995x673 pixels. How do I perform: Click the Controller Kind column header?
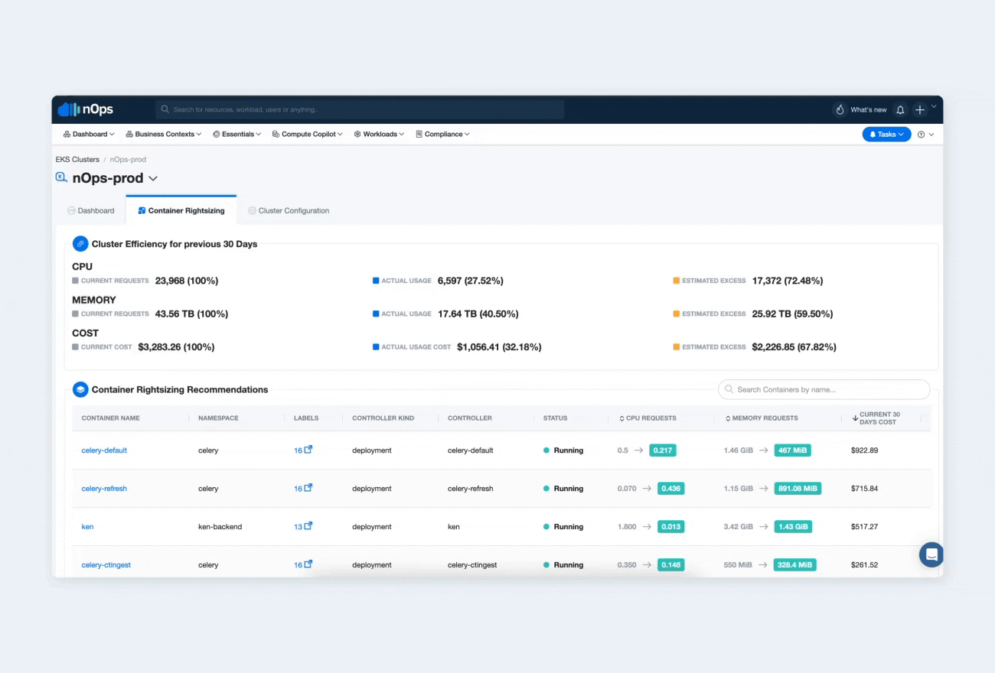coord(383,418)
